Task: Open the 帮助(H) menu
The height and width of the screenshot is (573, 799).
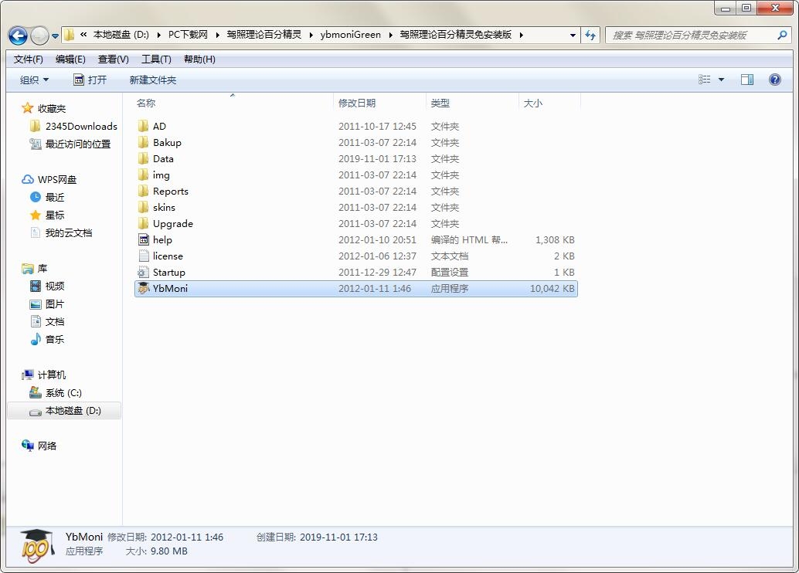Action: (199, 59)
